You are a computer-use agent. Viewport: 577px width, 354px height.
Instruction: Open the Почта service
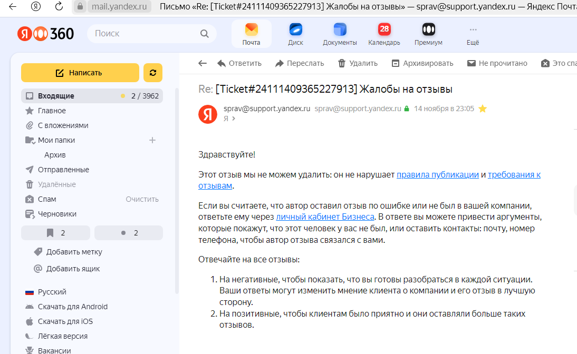[x=252, y=34]
